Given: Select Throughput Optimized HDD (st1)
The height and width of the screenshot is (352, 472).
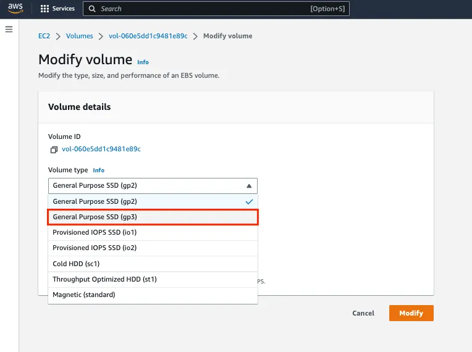Looking at the screenshot, I should pyautogui.click(x=153, y=280).
